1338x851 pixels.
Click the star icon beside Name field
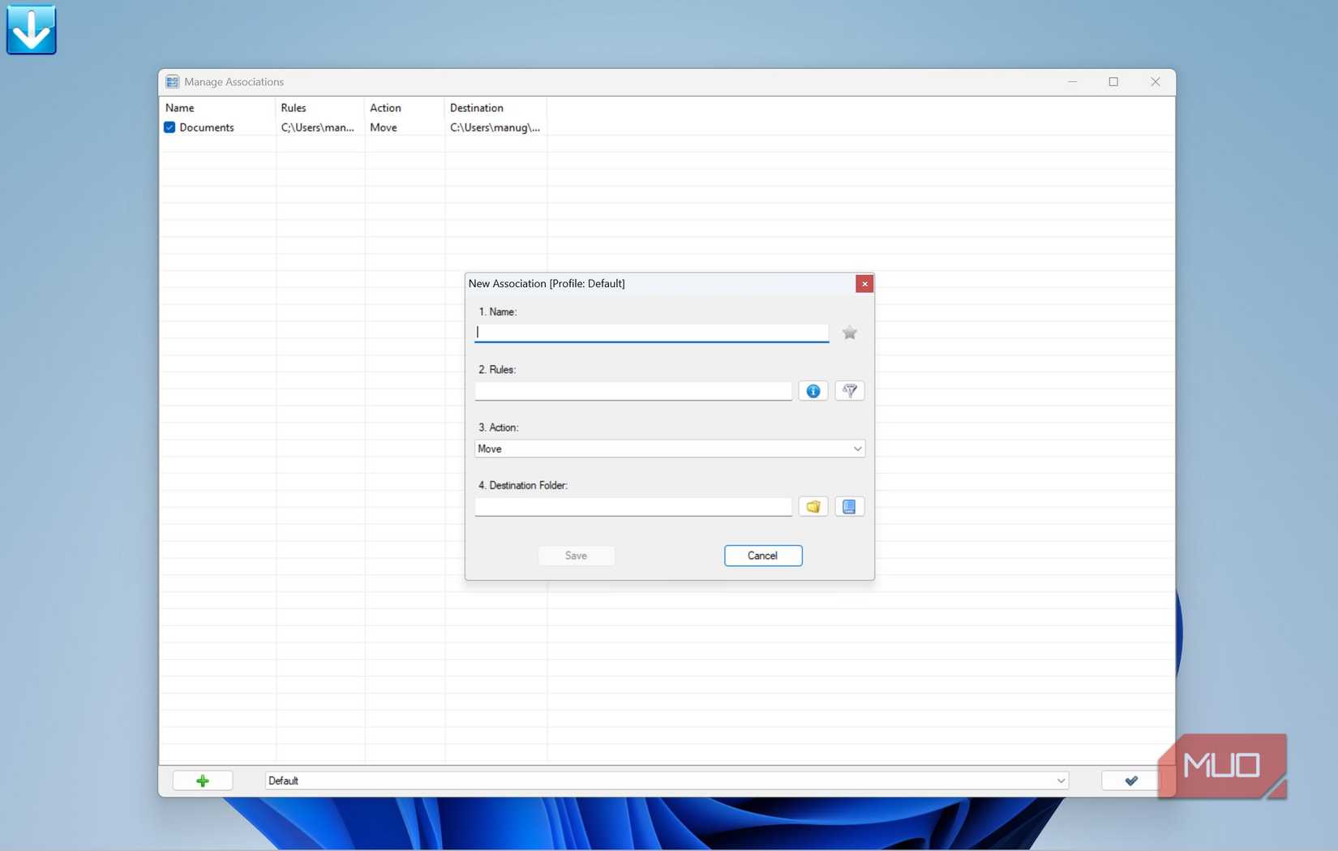849,333
